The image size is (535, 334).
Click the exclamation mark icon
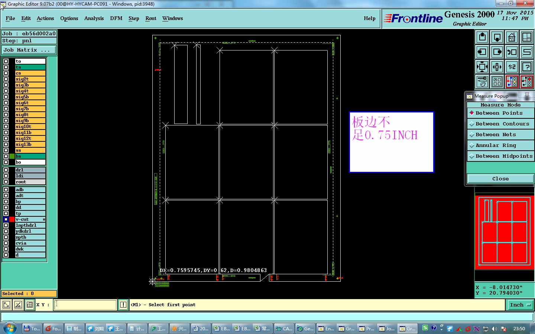[x=123, y=305]
